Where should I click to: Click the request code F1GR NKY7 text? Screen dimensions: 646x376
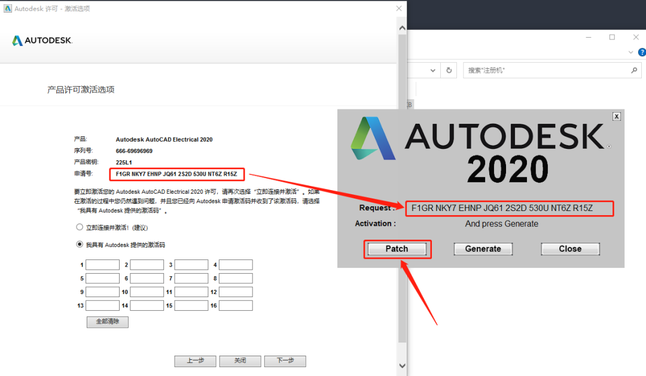tap(176, 174)
